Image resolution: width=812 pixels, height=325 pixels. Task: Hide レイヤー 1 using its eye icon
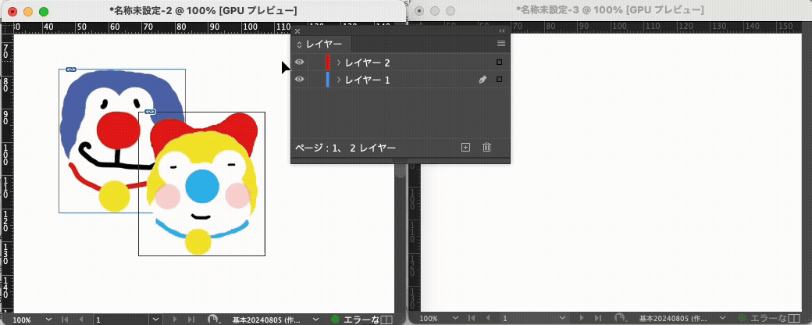(299, 80)
